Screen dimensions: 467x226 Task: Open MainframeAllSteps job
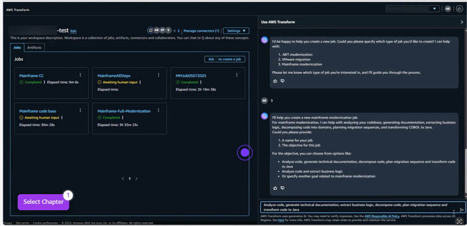click(114, 76)
